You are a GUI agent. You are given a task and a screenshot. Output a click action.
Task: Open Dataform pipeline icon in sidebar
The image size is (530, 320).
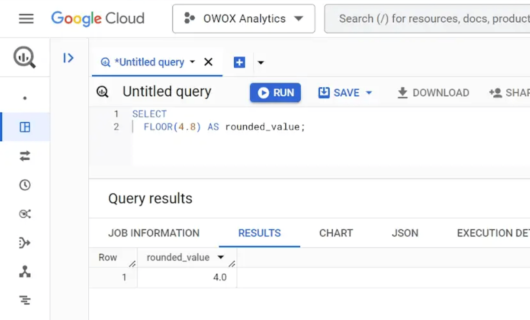click(25, 243)
